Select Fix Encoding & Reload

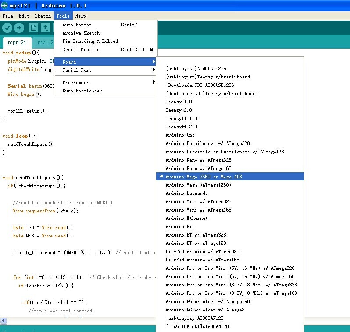pyautogui.click(x=106, y=41)
